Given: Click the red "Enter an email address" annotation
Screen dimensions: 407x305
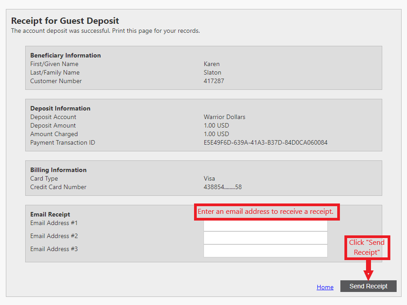Looking at the screenshot, I should (x=266, y=212).
